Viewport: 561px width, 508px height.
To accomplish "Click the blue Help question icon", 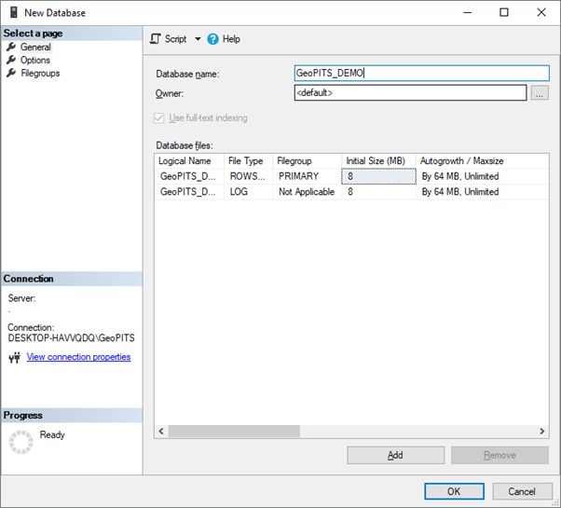I will coord(212,39).
